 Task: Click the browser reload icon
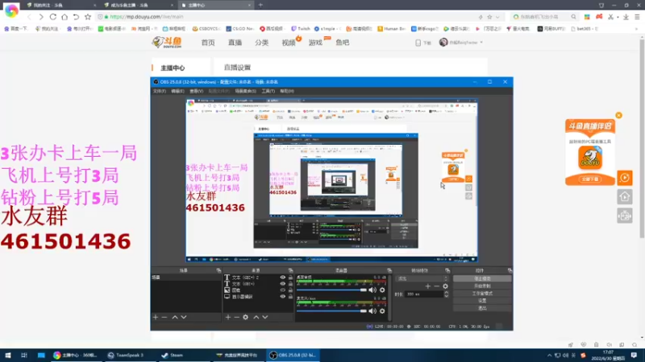[53, 17]
